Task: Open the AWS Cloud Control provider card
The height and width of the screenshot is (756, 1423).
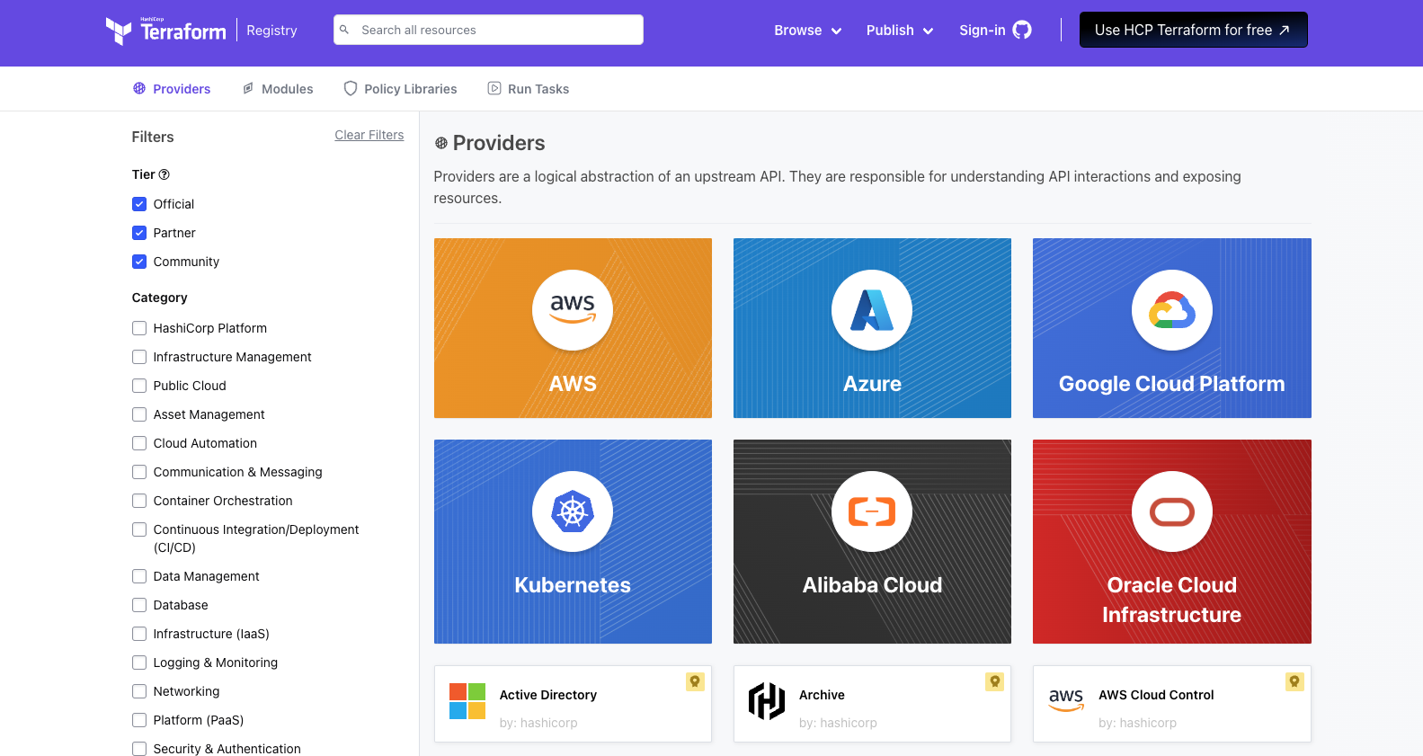Action: tap(1172, 704)
